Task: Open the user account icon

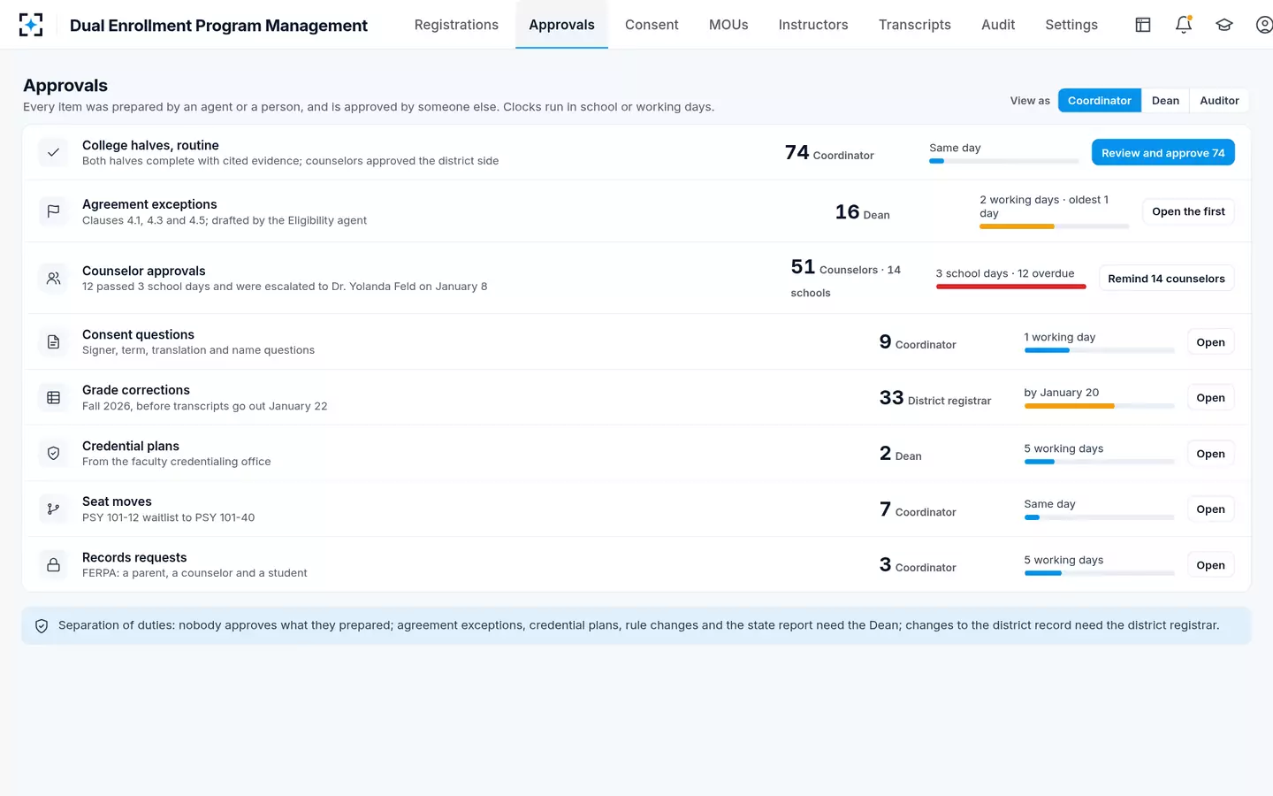Action: (x=1264, y=25)
